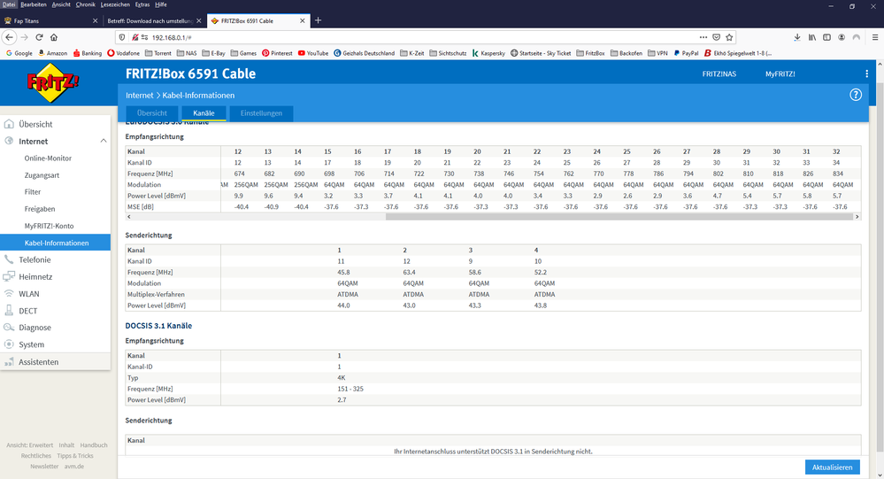Open the System section in sidebar
Screen dimensions: 884x479
tap(31, 344)
